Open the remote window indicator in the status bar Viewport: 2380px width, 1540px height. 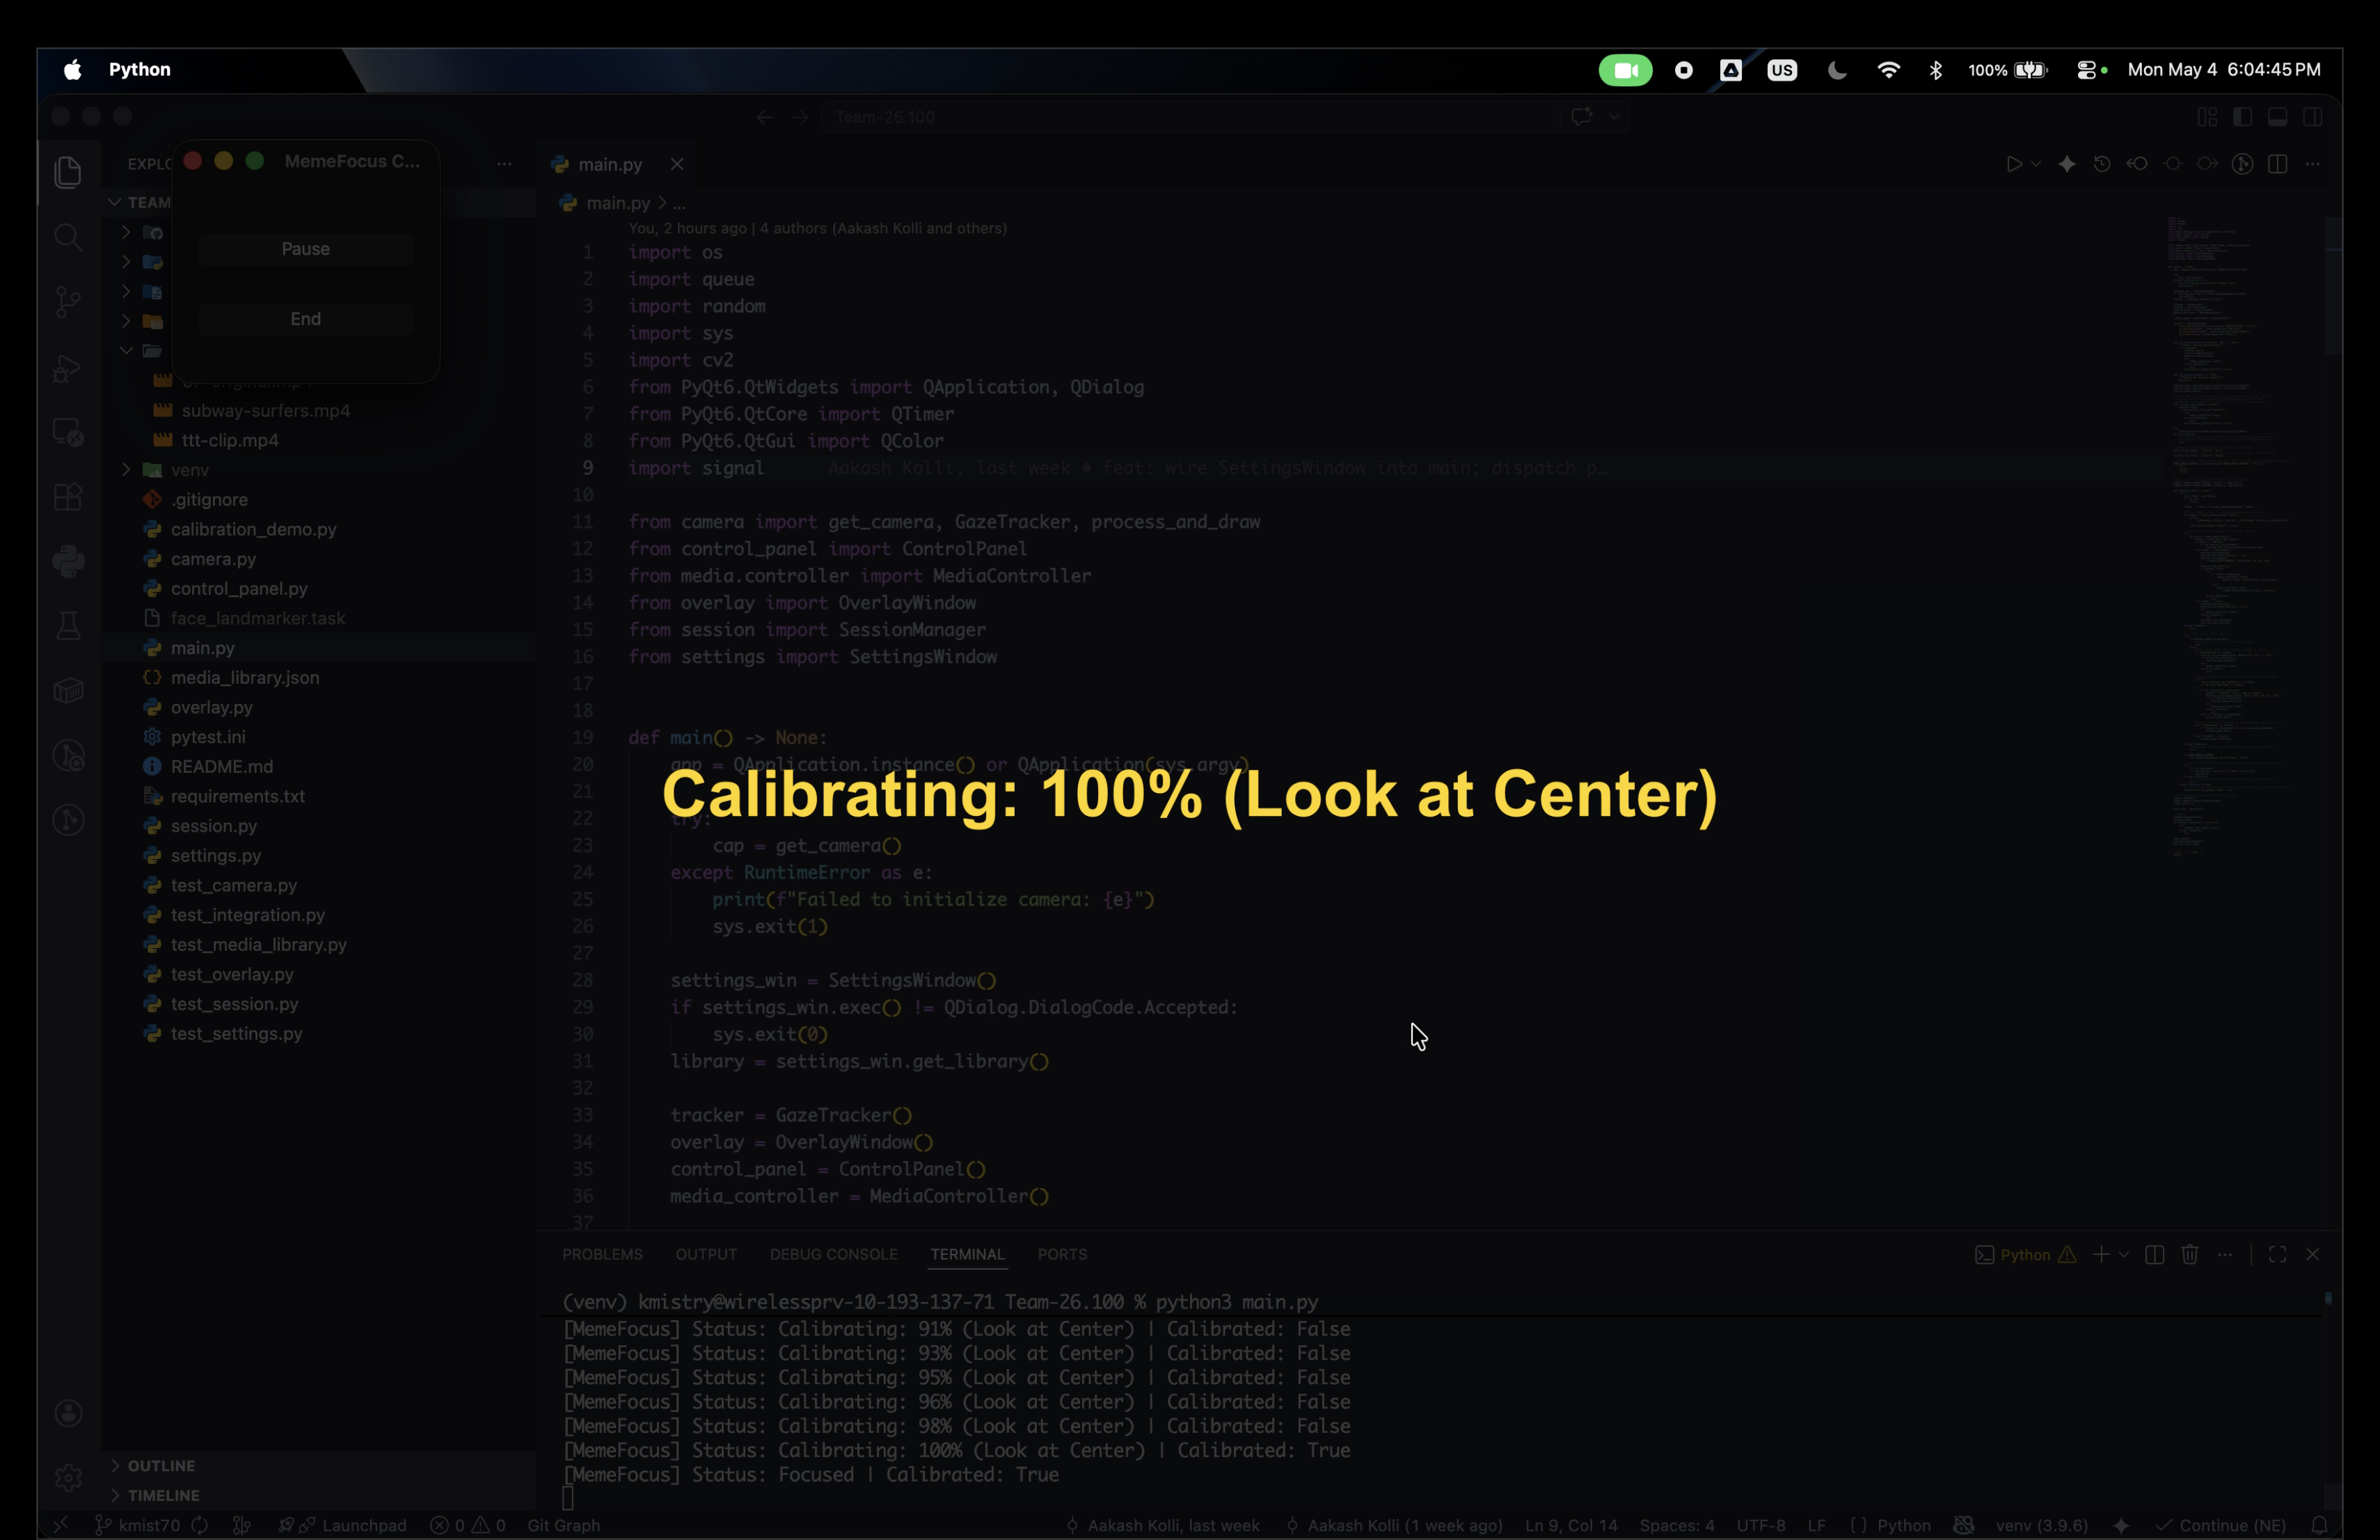(61, 1525)
